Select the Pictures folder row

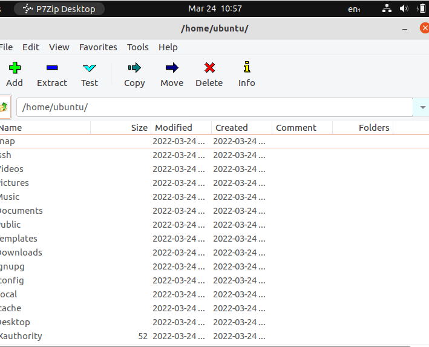click(x=214, y=183)
